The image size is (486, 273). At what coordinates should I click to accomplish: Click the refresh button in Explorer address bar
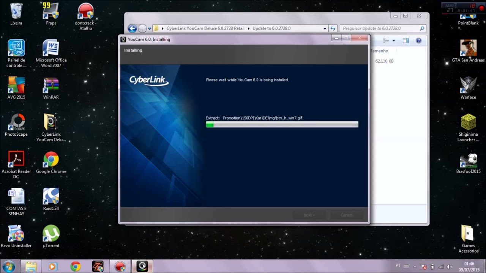pos(333,28)
